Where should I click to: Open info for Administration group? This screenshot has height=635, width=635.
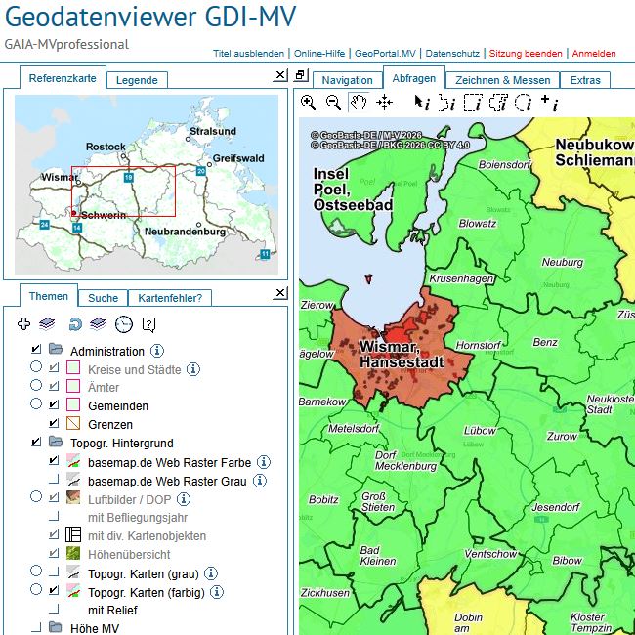[x=157, y=351]
